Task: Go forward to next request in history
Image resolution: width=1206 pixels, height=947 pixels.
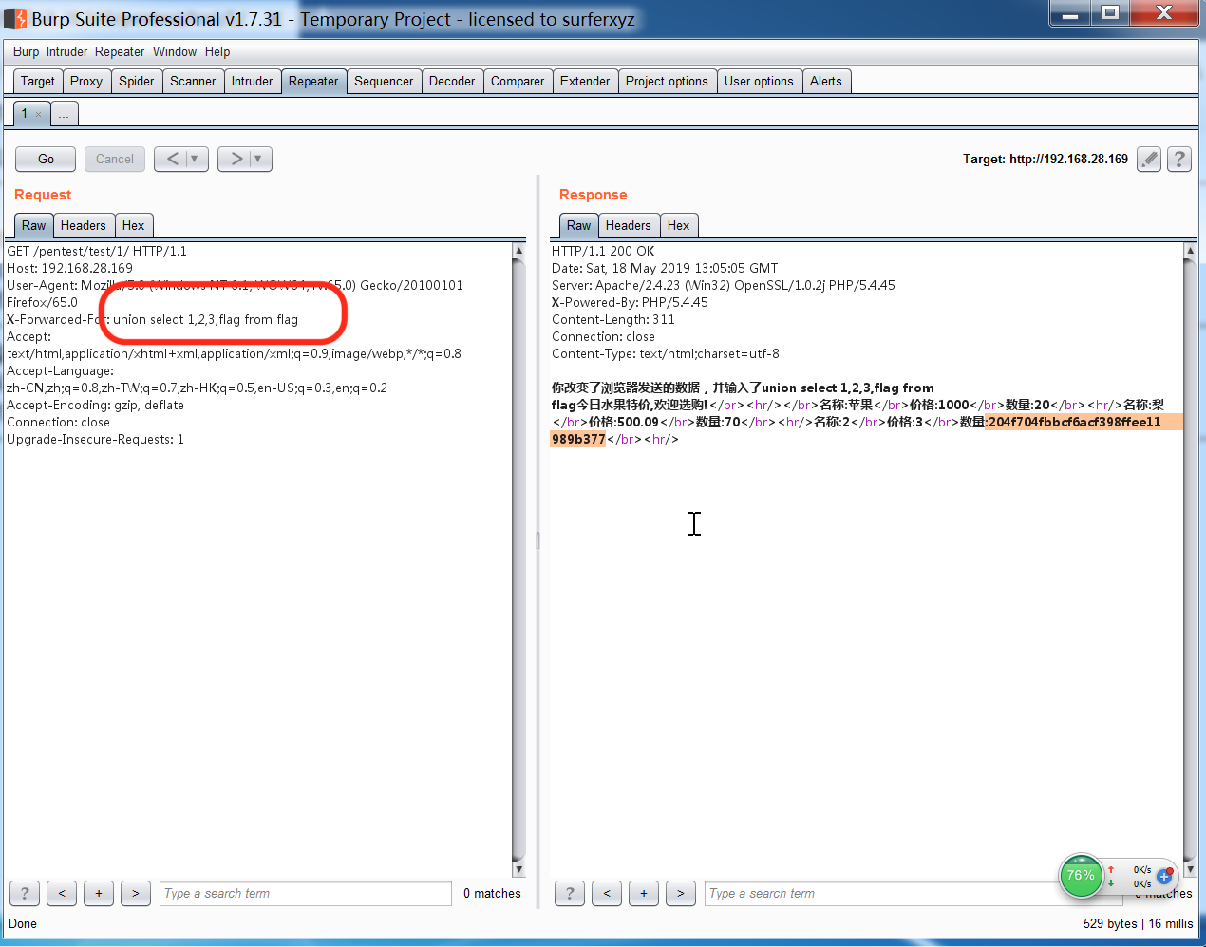Action: pos(236,159)
